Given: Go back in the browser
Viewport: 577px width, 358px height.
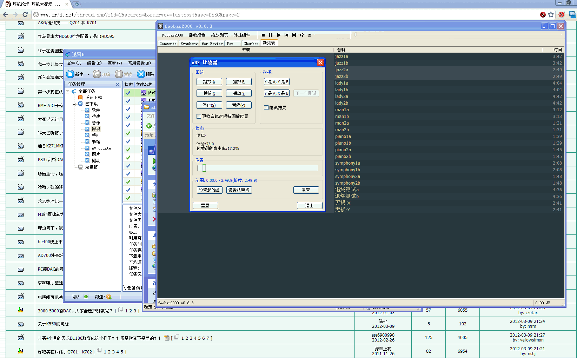Looking at the screenshot, I should [x=5, y=14].
